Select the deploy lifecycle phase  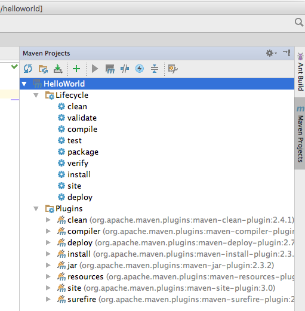click(80, 198)
